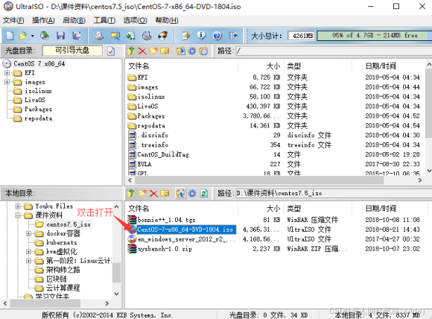Open the 工具(T) menu
The height and width of the screenshot is (319, 432).
tap(104, 20)
